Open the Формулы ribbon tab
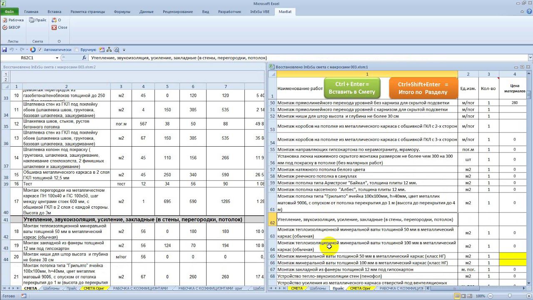The width and height of the screenshot is (533, 300). click(122, 12)
